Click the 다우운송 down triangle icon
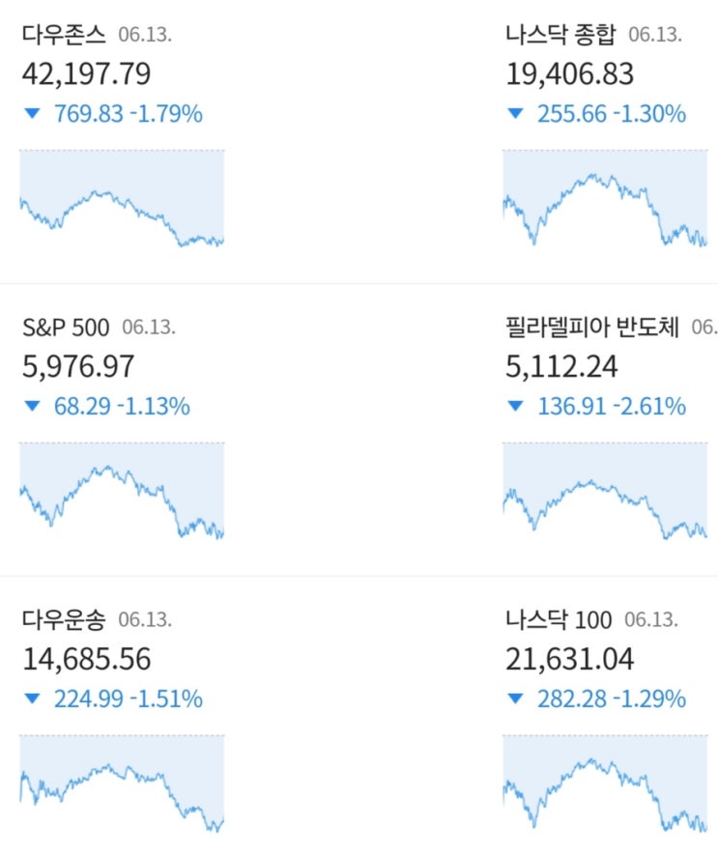The width and height of the screenshot is (718, 858). [x=32, y=700]
